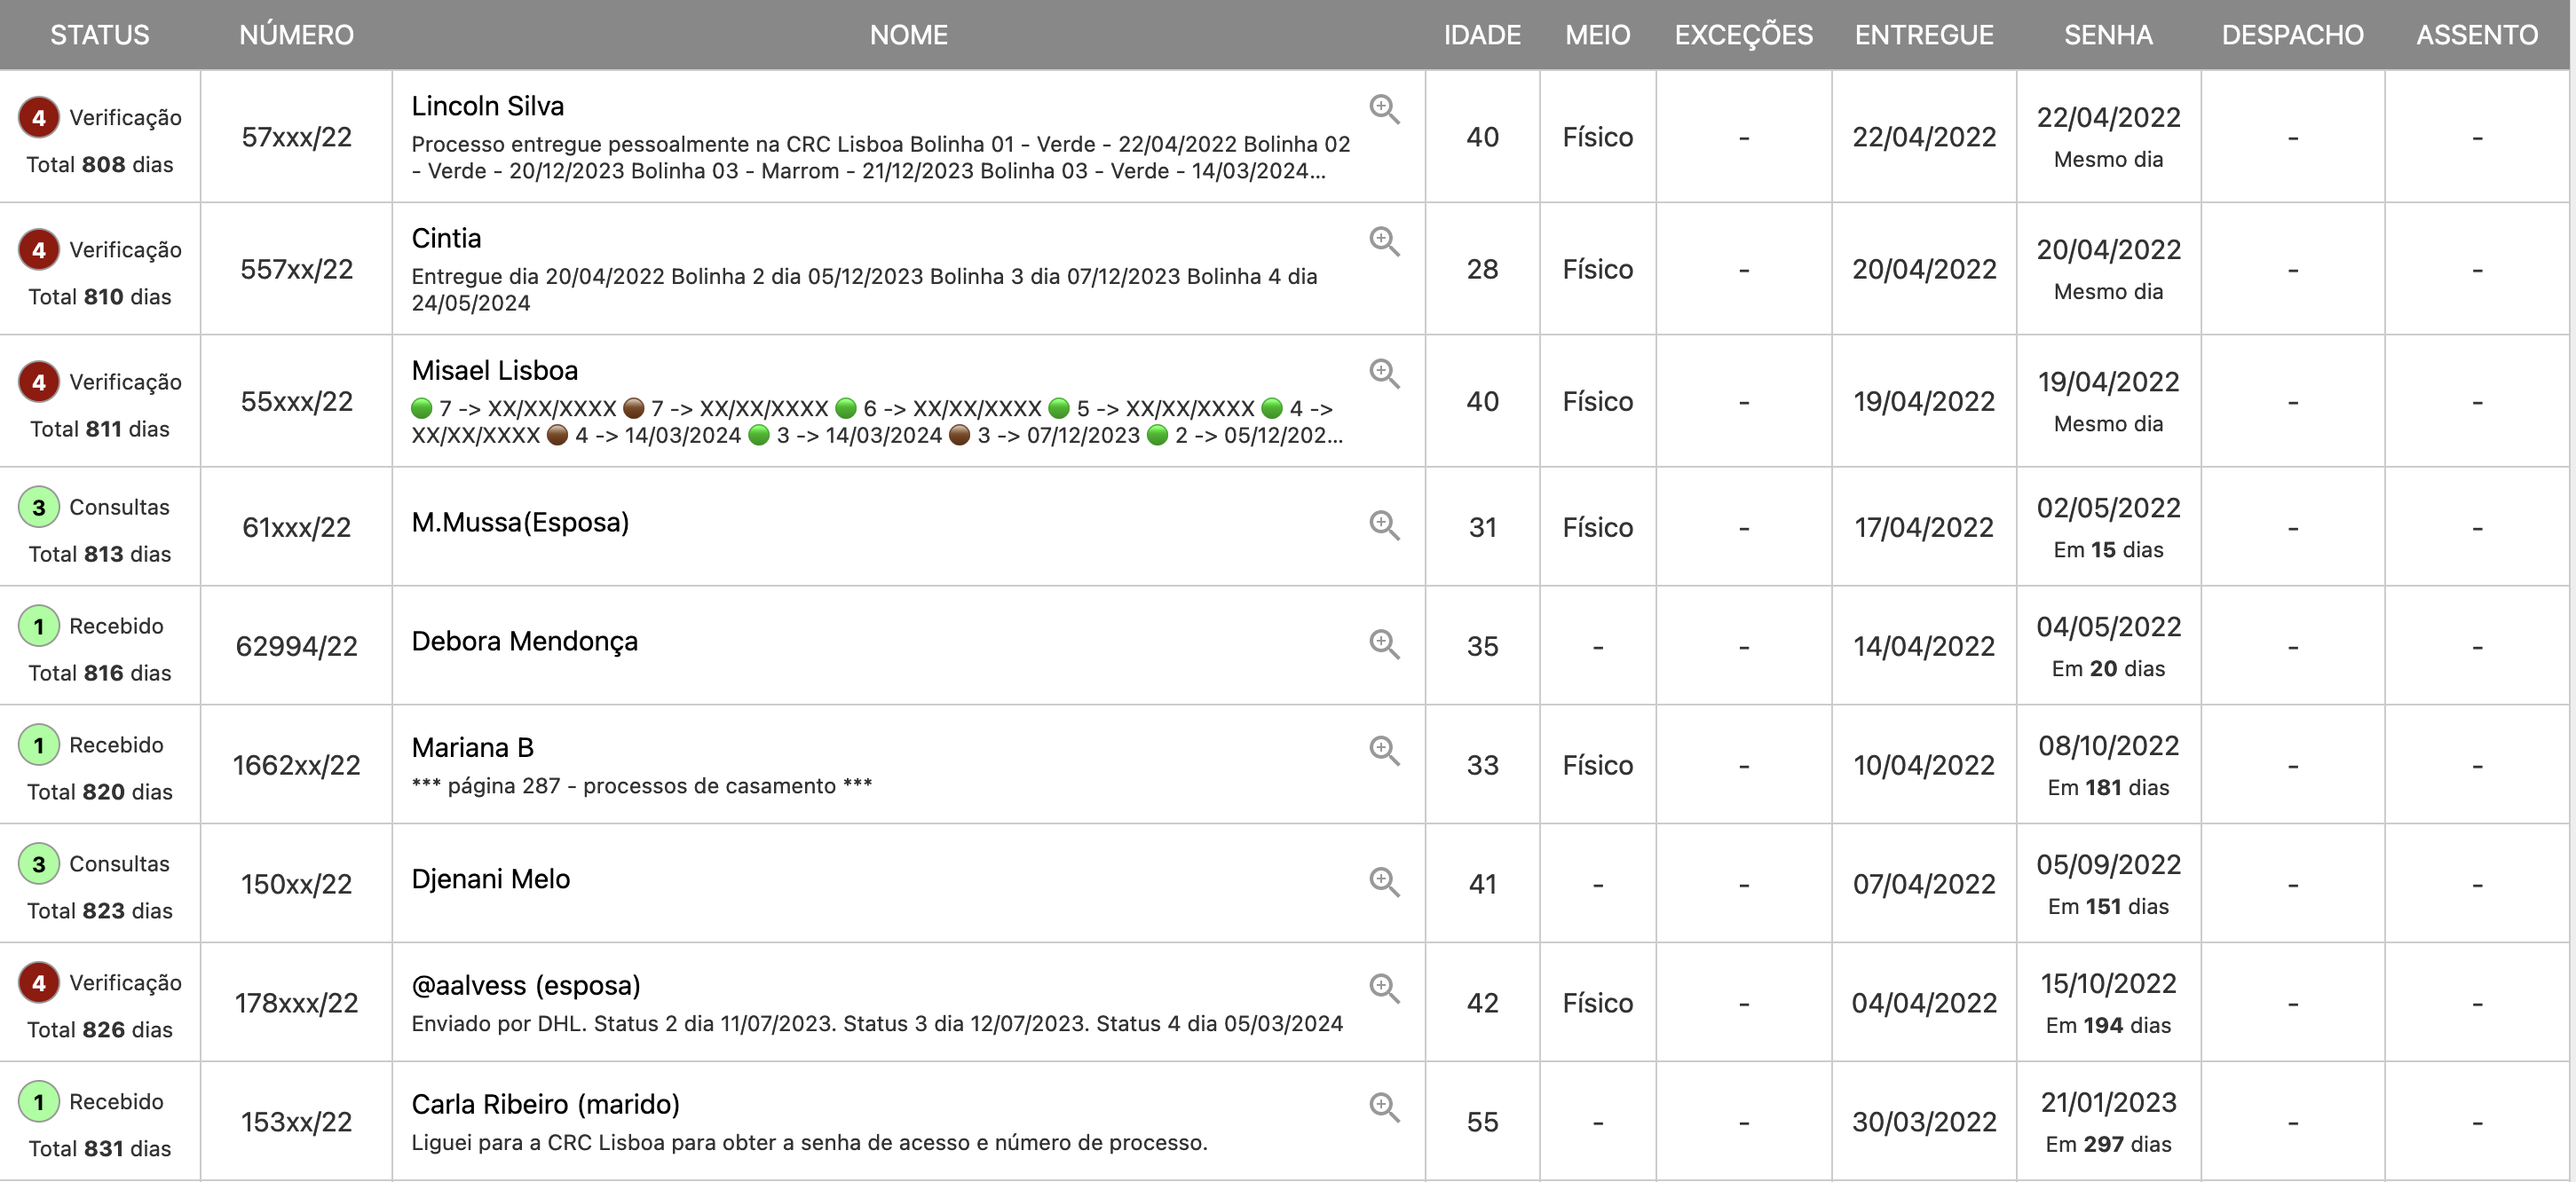Click process number 57xxx/22

click(296, 137)
